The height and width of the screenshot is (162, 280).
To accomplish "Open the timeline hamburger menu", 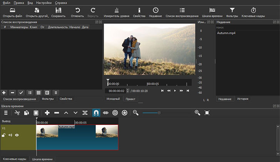I will [6, 113].
